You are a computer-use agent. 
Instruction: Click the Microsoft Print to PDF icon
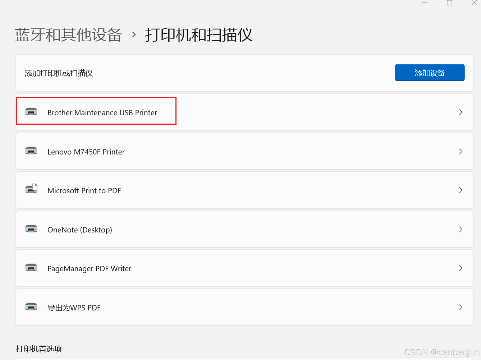pos(31,189)
